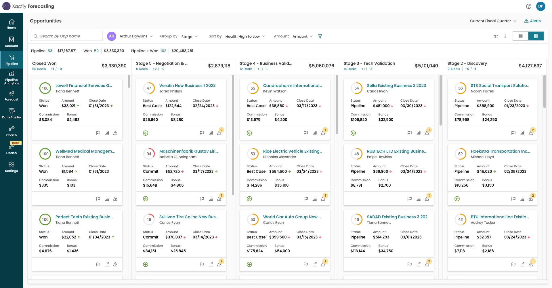Open the filter icon beside Amount
Viewport: 552px width, 288px height.
(320, 36)
